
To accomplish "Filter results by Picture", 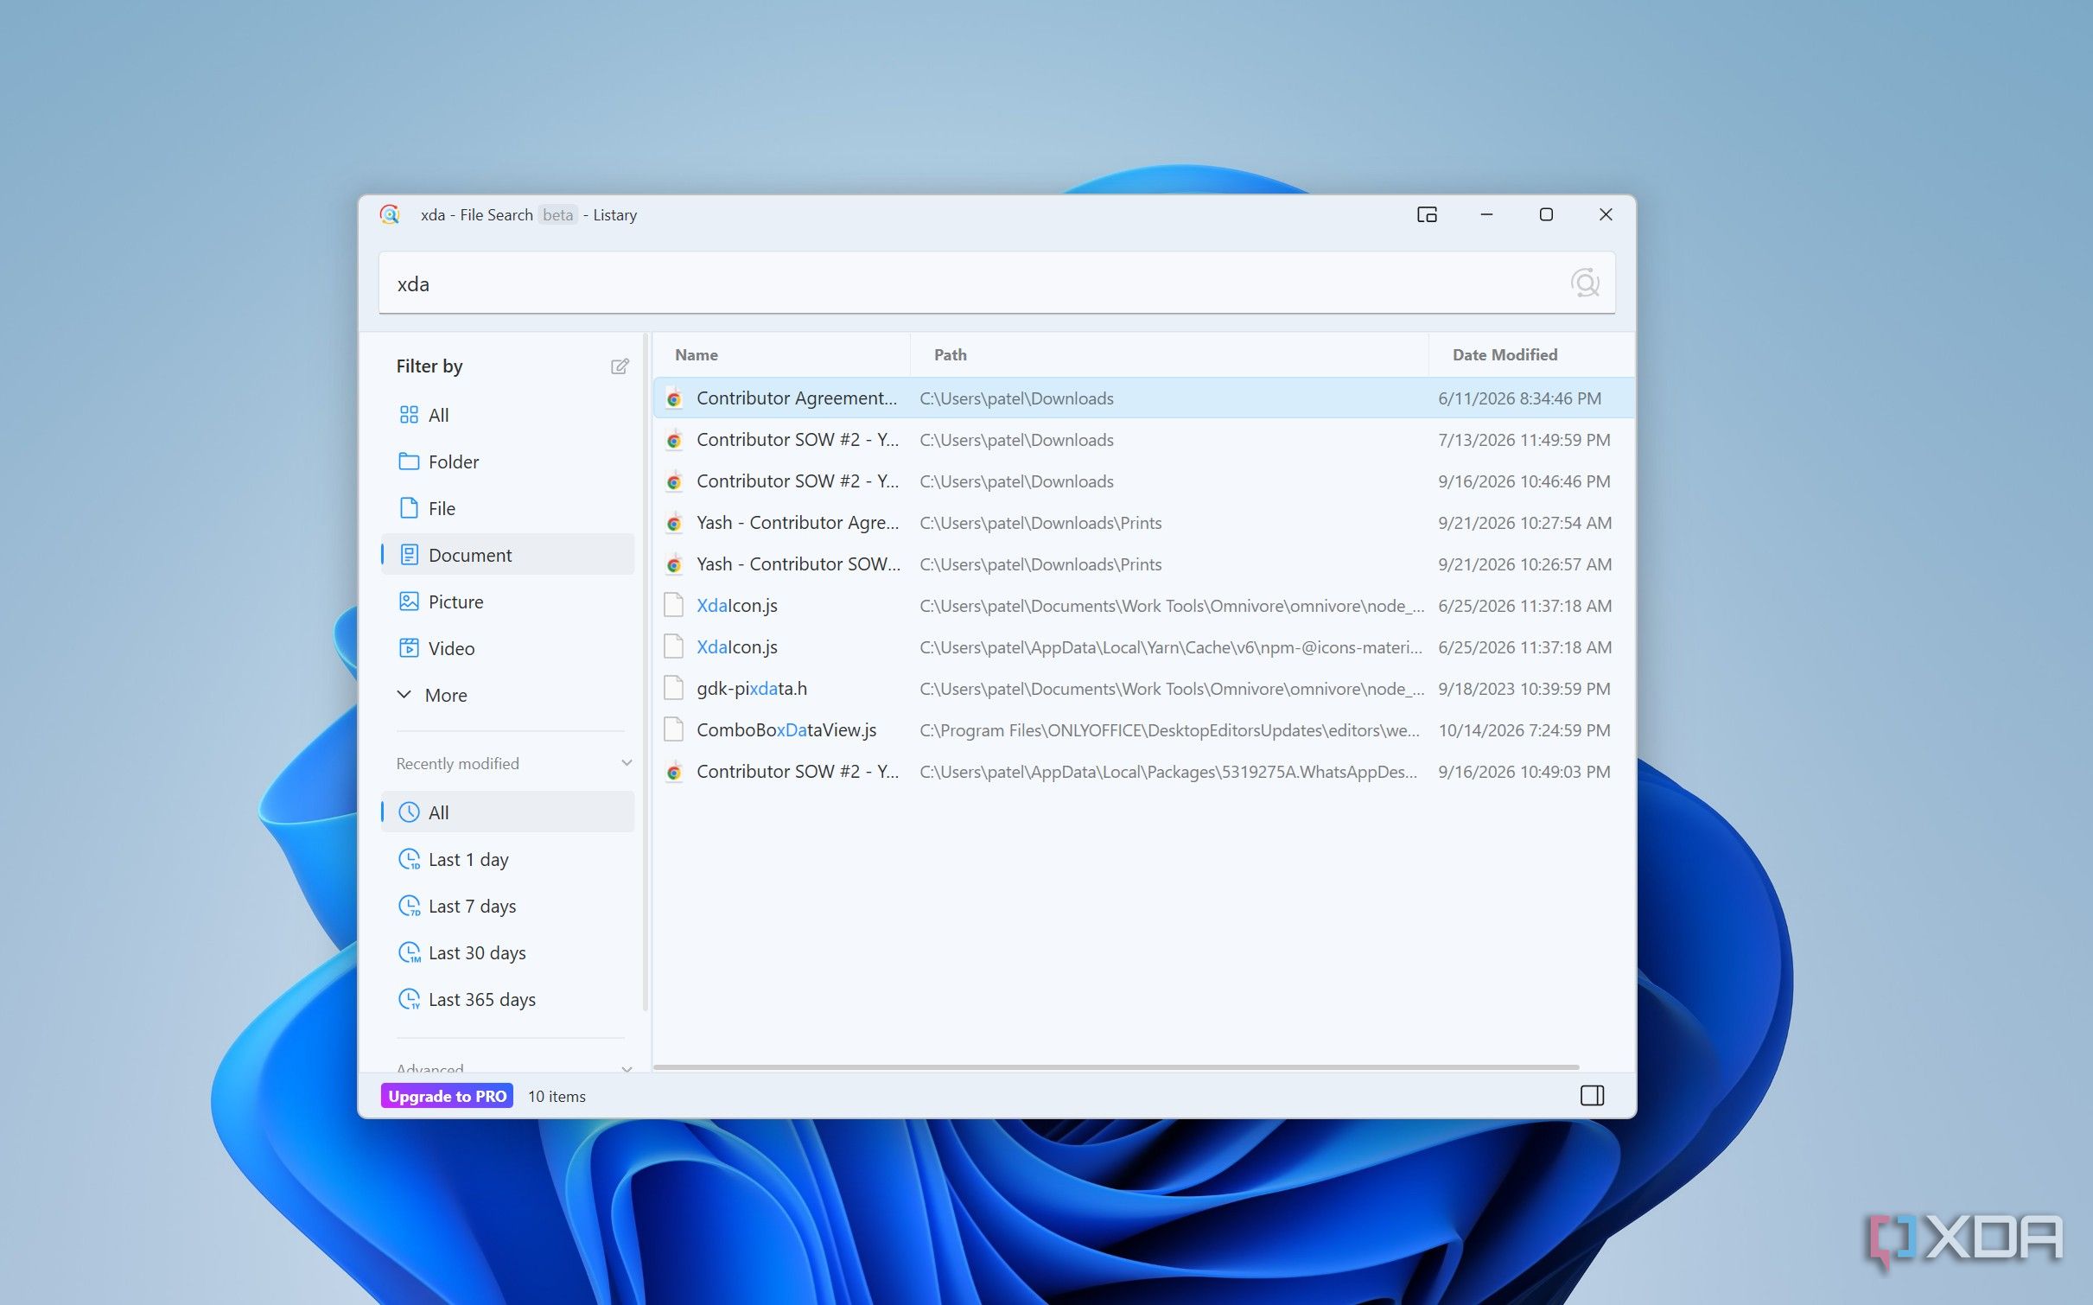I will (x=508, y=602).
